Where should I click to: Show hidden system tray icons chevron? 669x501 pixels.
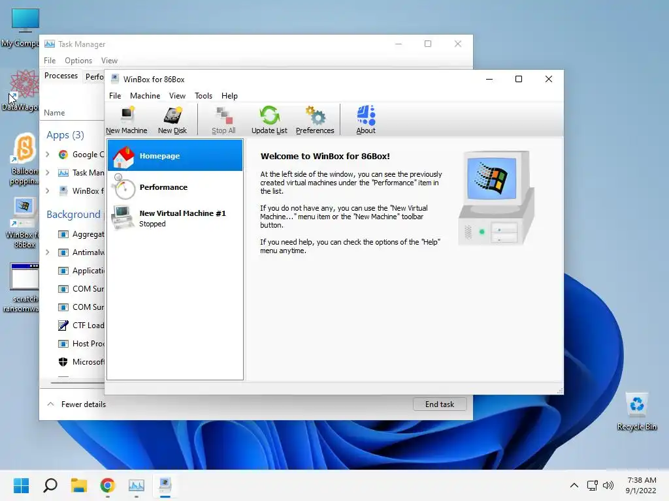[574, 485]
